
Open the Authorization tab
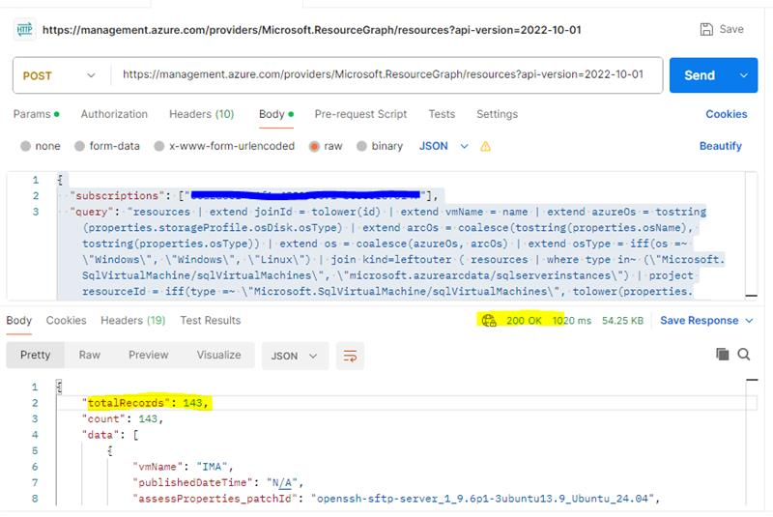click(x=114, y=114)
